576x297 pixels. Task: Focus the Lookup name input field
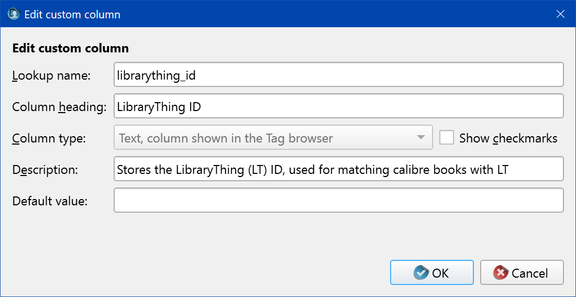point(338,75)
